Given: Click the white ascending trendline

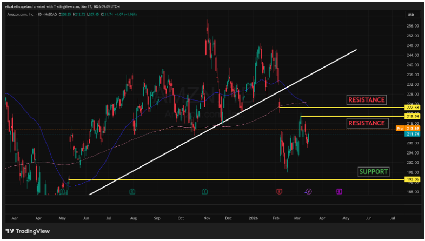Looking at the screenshot, I should pyautogui.click(x=222, y=122).
